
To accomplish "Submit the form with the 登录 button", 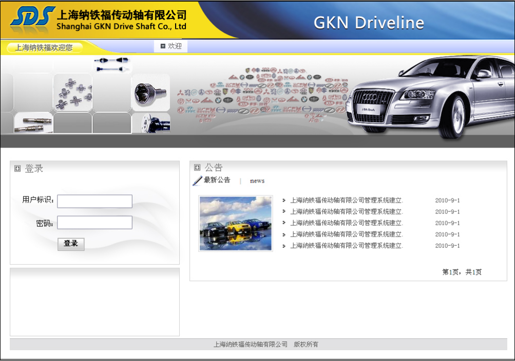I will (71, 244).
